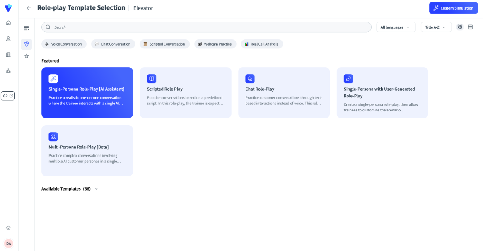Open the All languages dropdown
Screen dimensions: 483x251
395,27
